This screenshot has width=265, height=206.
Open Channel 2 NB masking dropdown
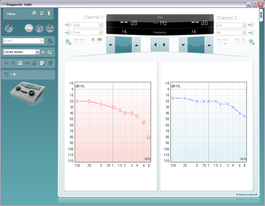tap(231, 33)
